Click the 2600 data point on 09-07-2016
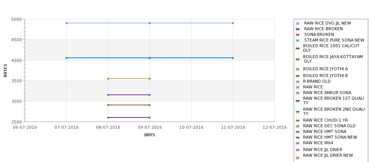Screen dimensions: 369x162 click(149, 117)
